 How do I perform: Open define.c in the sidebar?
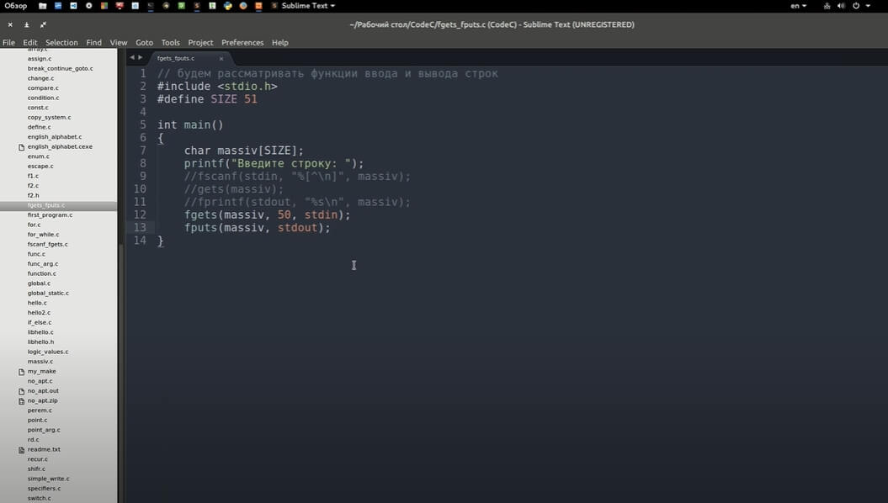(39, 127)
